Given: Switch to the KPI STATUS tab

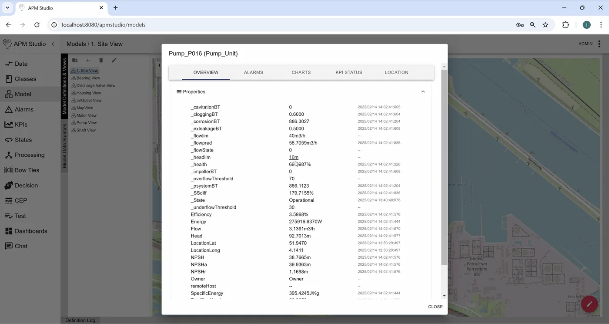Looking at the screenshot, I should click(x=349, y=72).
